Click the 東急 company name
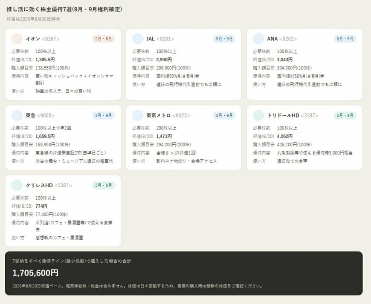The width and height of the screenshot is (371, 304). click(x=31, y=115)
